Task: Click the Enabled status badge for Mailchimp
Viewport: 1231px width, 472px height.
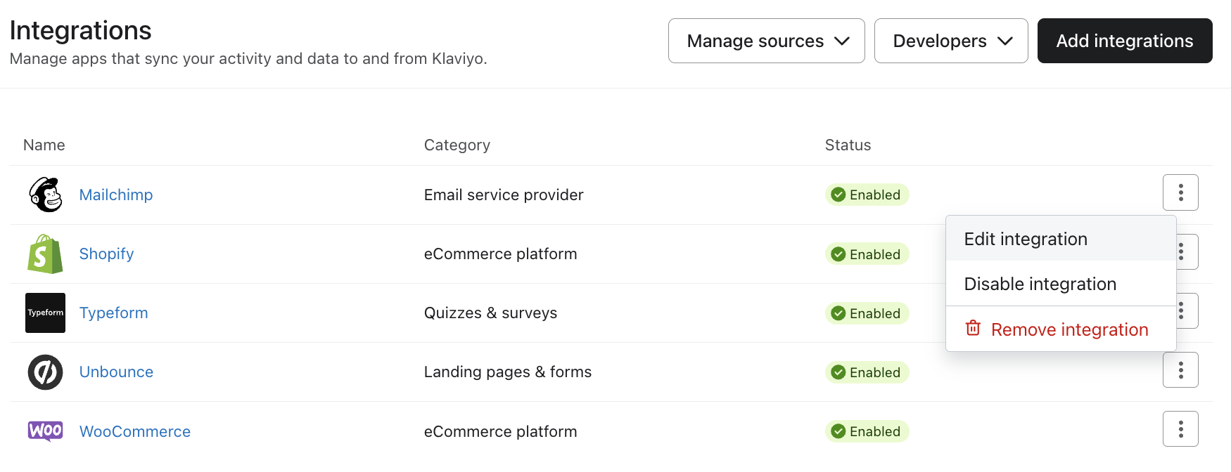Action: pyautogui.click(x=867, y=195)
